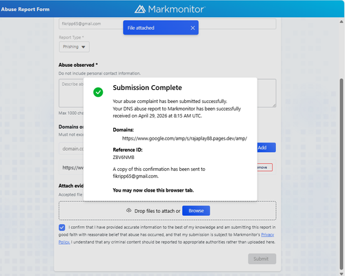Click the Abuse Report Form title
This screenshot has height=276, width=345.
[x=26, y=10]
